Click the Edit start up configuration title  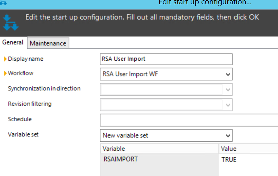(x=205, y=2)
